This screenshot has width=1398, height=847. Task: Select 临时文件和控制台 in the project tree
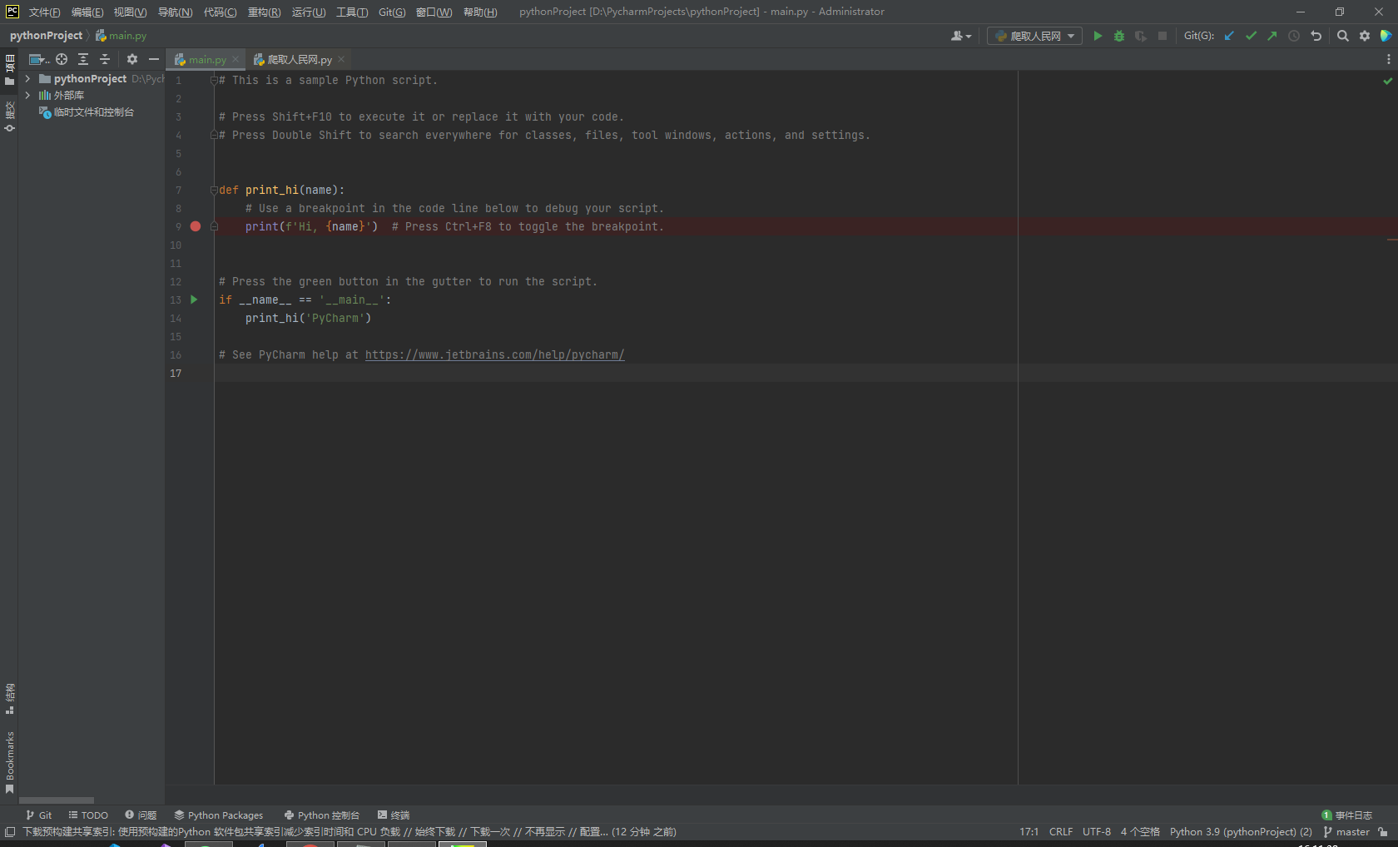tap(93, 112)
